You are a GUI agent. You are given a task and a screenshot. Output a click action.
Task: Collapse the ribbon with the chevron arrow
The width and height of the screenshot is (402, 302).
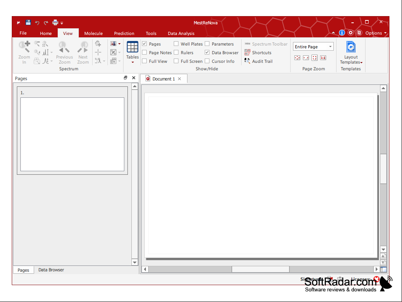coord(333,33)
